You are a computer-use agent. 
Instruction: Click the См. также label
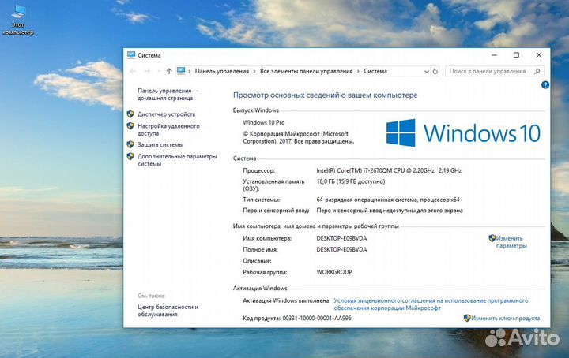click(x=151, y=296)
